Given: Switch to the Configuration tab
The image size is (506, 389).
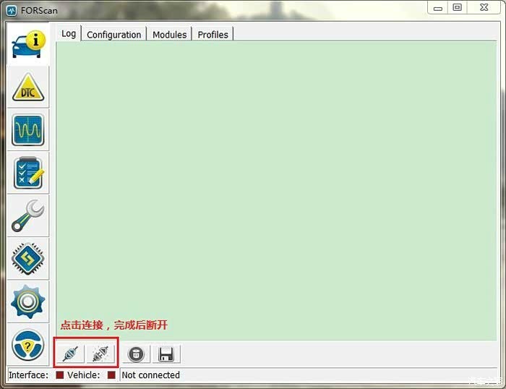Looking at the screenshot, I should point(114,35).
